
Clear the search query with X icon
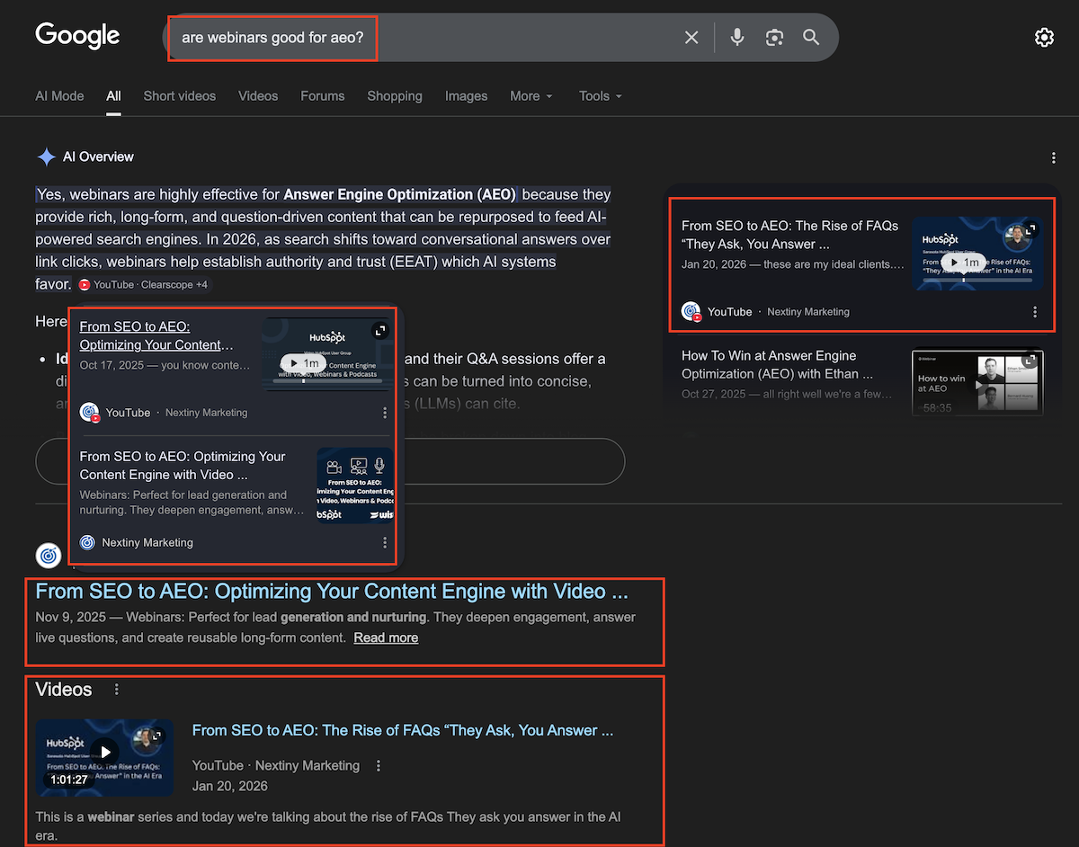coord(691,37)
